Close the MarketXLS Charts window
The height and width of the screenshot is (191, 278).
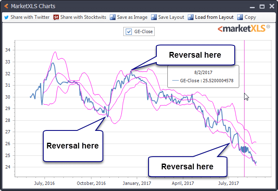coord(272,7)
